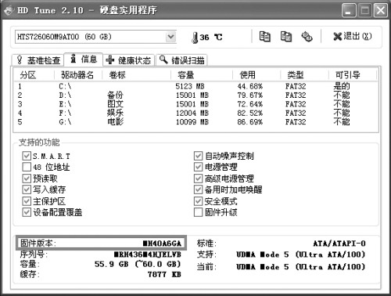Select the C:\ partition row
This screenshot has height=296, width=391.
[x=195, y=86]
